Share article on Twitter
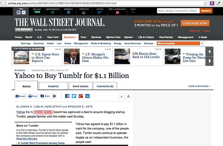 tap(74, 96)
